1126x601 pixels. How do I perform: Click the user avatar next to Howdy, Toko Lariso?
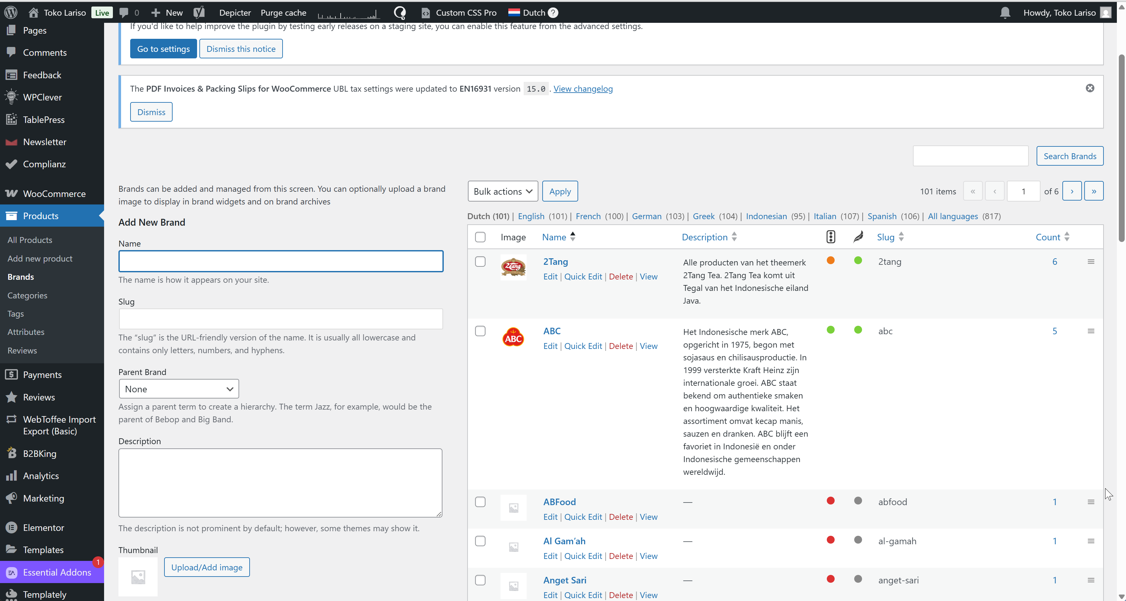[1106, 13]
